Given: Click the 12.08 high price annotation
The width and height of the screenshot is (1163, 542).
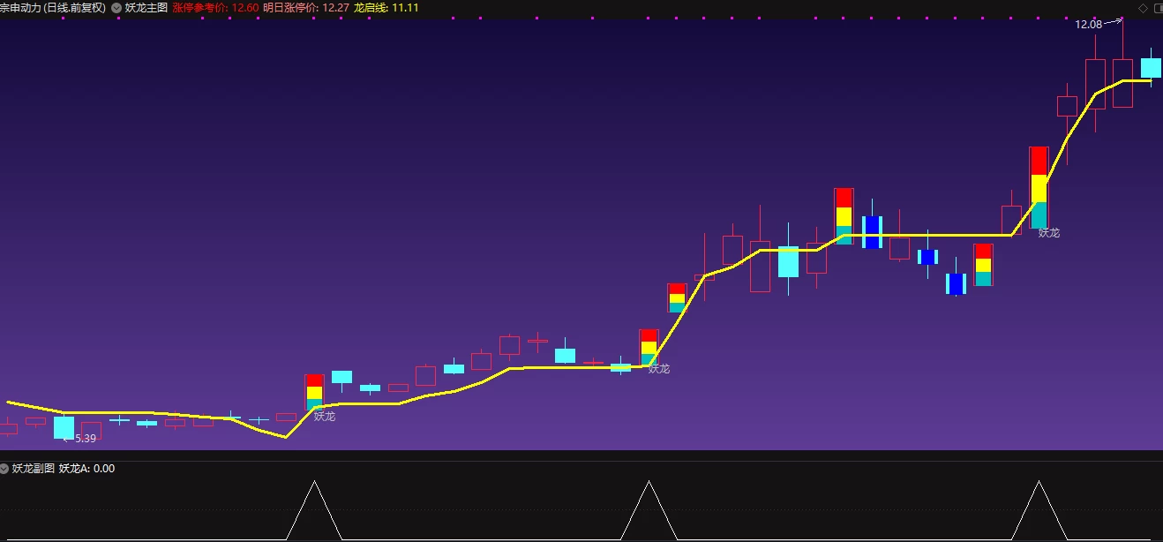Looking at the screenshot, I should point(1088,25).
